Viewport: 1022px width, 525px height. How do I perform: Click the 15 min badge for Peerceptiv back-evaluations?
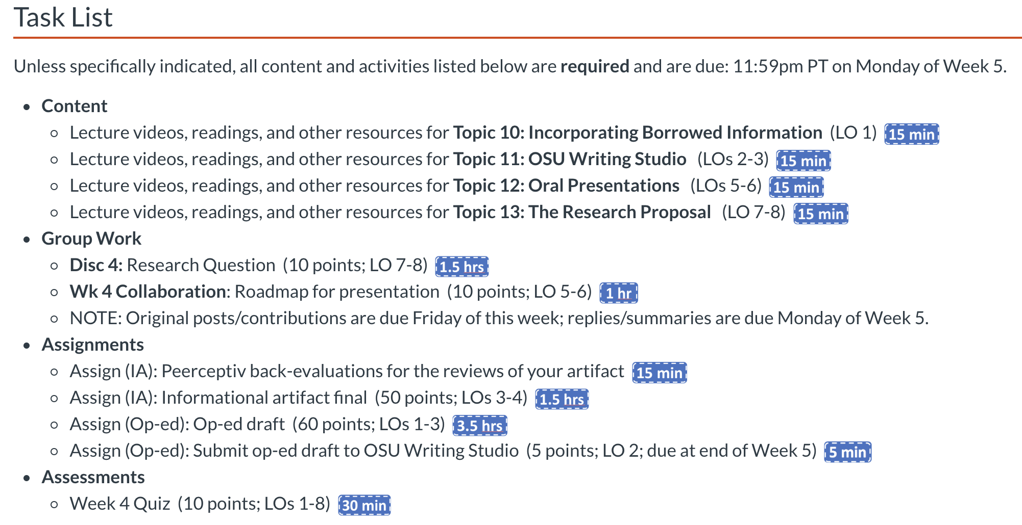(x=660, y=373)
